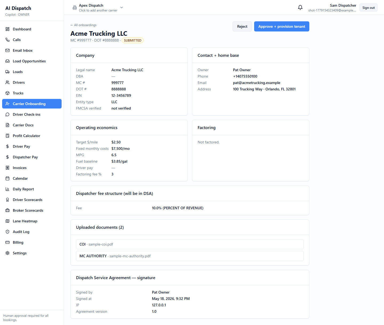The width and height of the screenshot is (384, 325).
Task: Click the Sam Dispatcher user name
Action: point(343,5)
